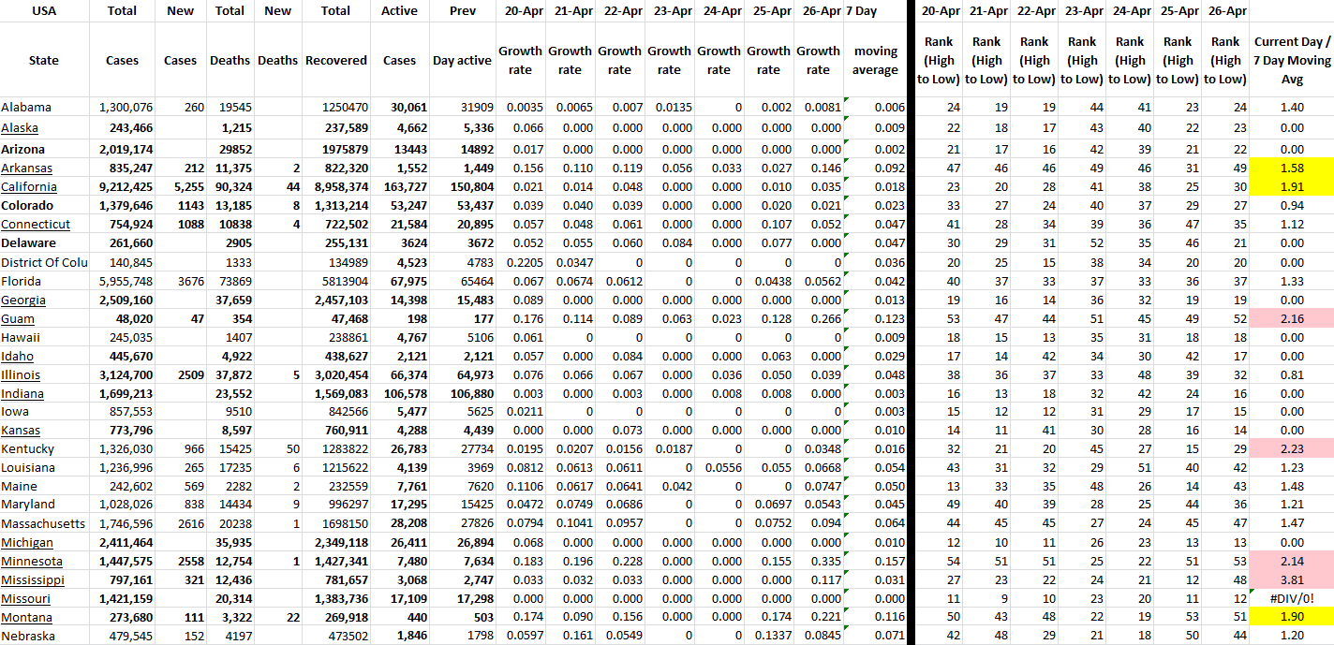Select the pink cell showing 3.81

pyautogui.click(x=1291, y=580)
